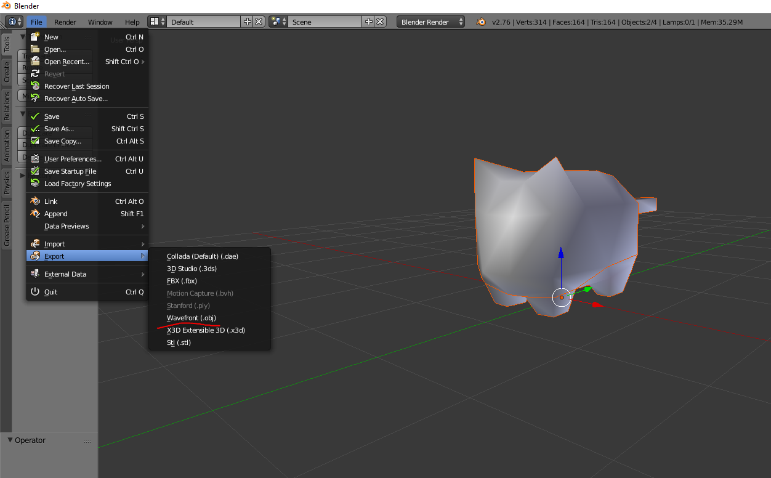This screenshot has height=478, width=771.
Task: Add a new screen layout with plus
Action: click(248, 22)
